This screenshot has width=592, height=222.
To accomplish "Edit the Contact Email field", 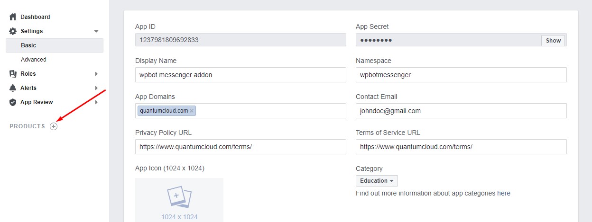I will click(461, 111).
